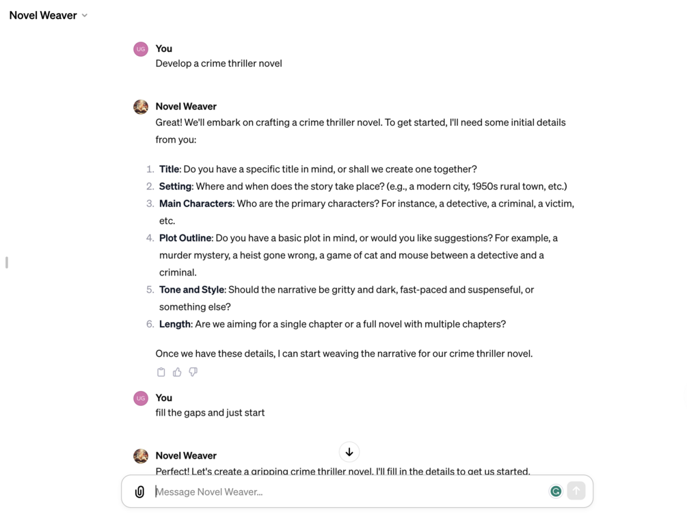The height and width of the screenshot is (514, 687).
Task: Click the UG avatar beside first message
Action: pos(141,49)
